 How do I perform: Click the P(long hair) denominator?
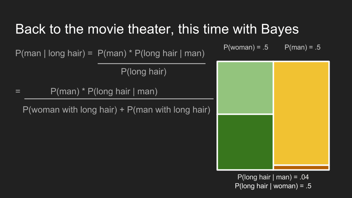[144, 72]
